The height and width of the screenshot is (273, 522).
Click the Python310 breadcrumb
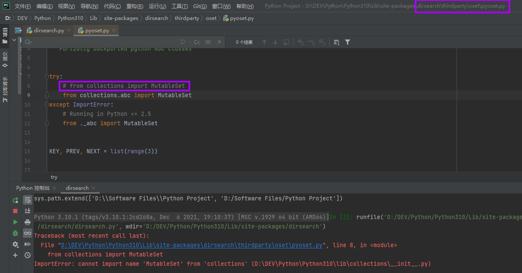(x=70, y=18)
